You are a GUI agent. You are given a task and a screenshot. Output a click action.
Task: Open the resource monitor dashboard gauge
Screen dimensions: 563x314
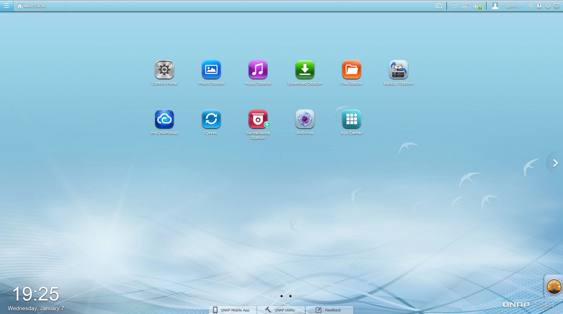(x=554, y=287)
